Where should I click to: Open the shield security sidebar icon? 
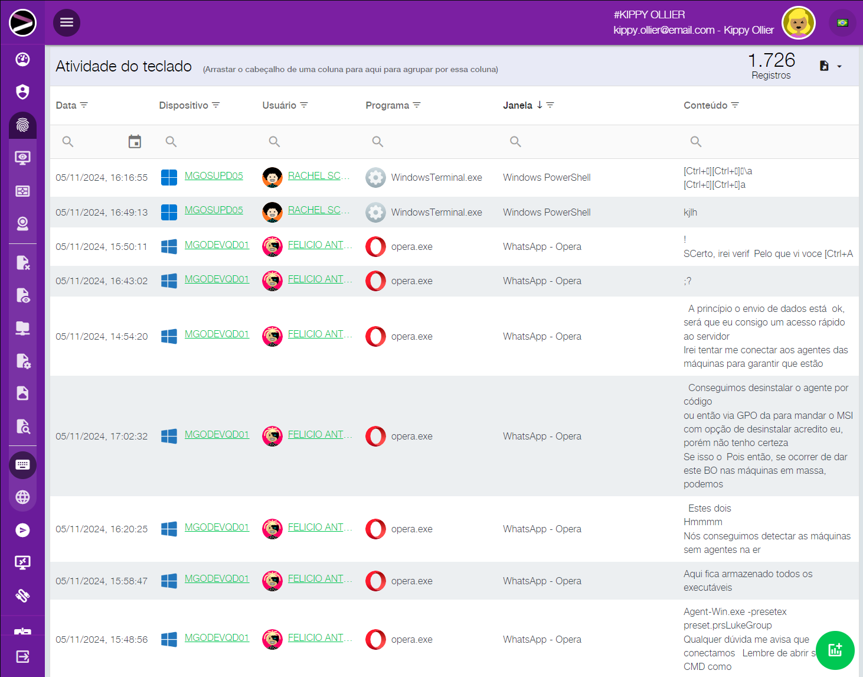22,92
